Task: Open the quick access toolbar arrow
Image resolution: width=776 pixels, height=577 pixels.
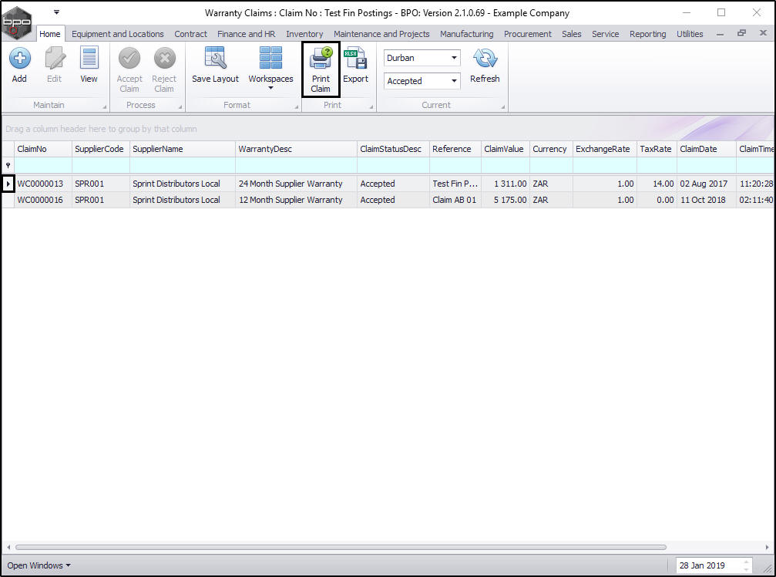Action: point(56,12)
